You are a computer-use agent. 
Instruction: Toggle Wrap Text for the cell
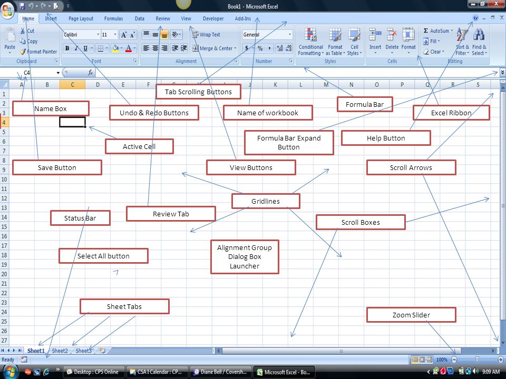(x=206, y=35)
